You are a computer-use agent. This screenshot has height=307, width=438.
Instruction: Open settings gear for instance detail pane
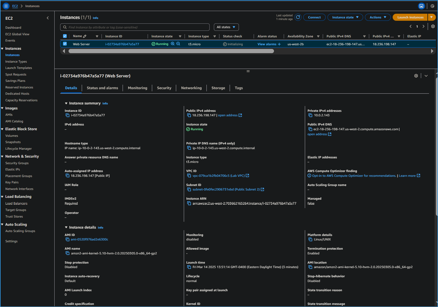coord(416,76)
